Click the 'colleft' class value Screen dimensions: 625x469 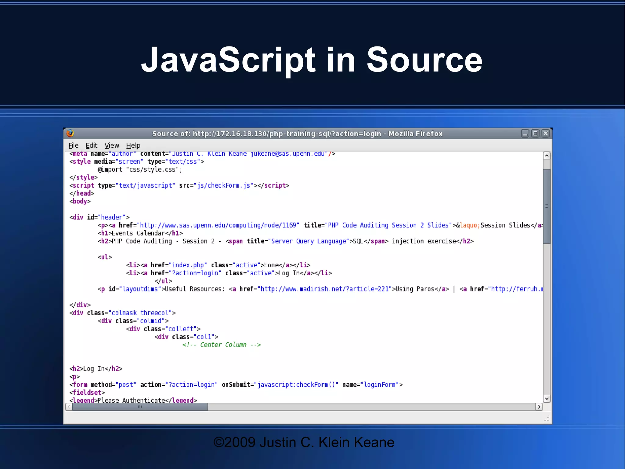click(181, 329)
